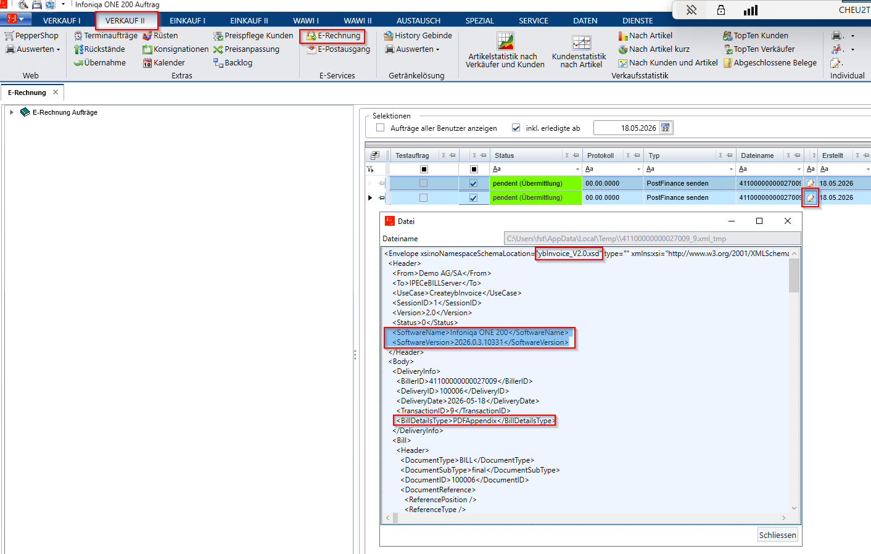Click the Backlog button in Extras

pos(233,63)
